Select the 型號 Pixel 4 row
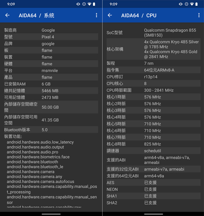 (51, 37)
